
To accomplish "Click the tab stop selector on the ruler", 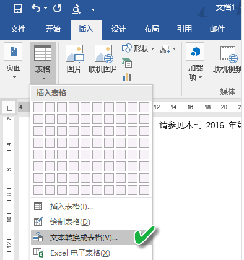I will click(x=9, y=108).
